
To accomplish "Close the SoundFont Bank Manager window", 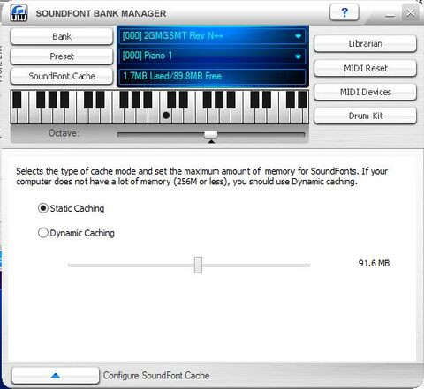I will 410,13.
